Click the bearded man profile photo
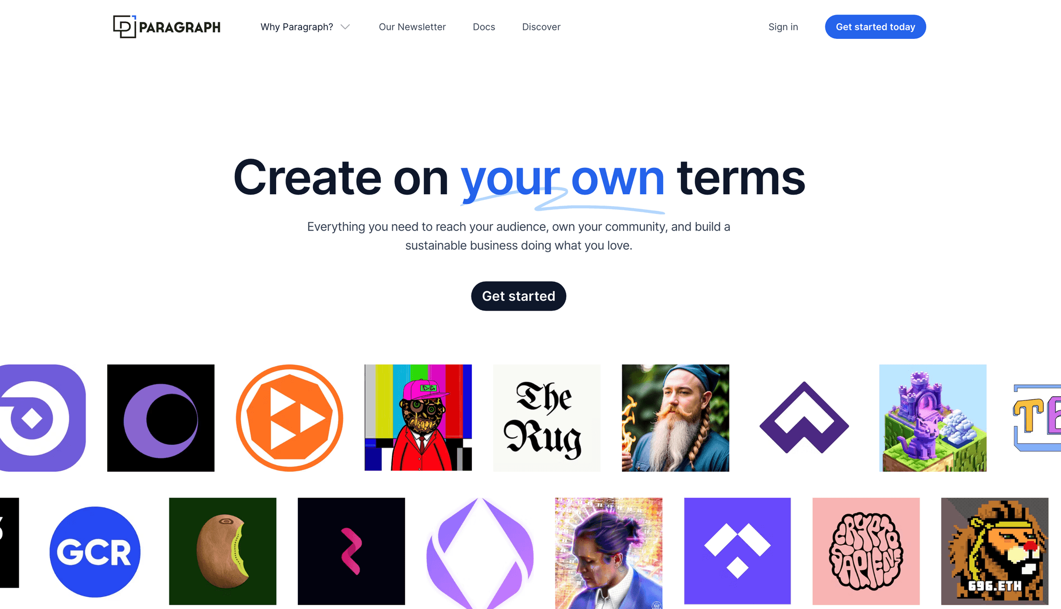 (676, 417)
